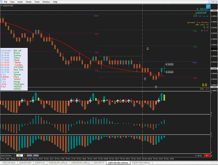218x165 pixels.
Task: Click the blue star icon
Action: (202, 30)
